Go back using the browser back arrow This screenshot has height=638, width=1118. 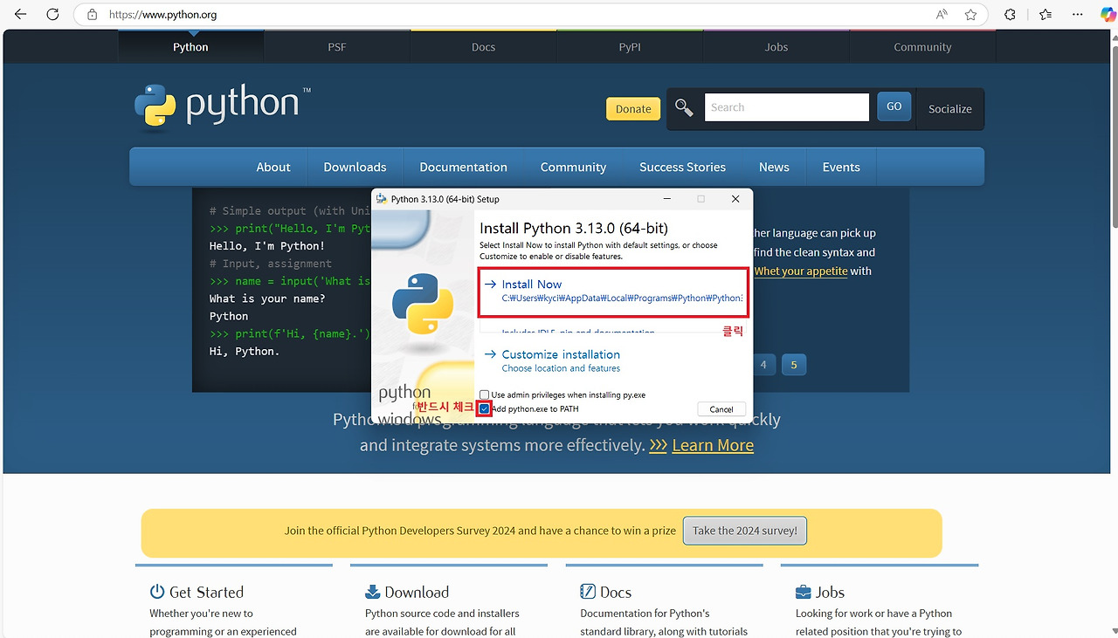(x=21, y=15)
